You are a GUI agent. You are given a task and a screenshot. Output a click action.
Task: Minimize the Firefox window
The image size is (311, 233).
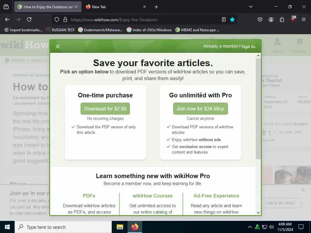click(x=276, y=7)
